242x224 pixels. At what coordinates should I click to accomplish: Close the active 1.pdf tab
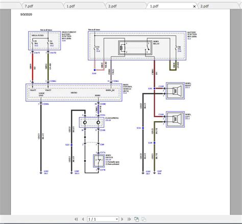(195, 7)
